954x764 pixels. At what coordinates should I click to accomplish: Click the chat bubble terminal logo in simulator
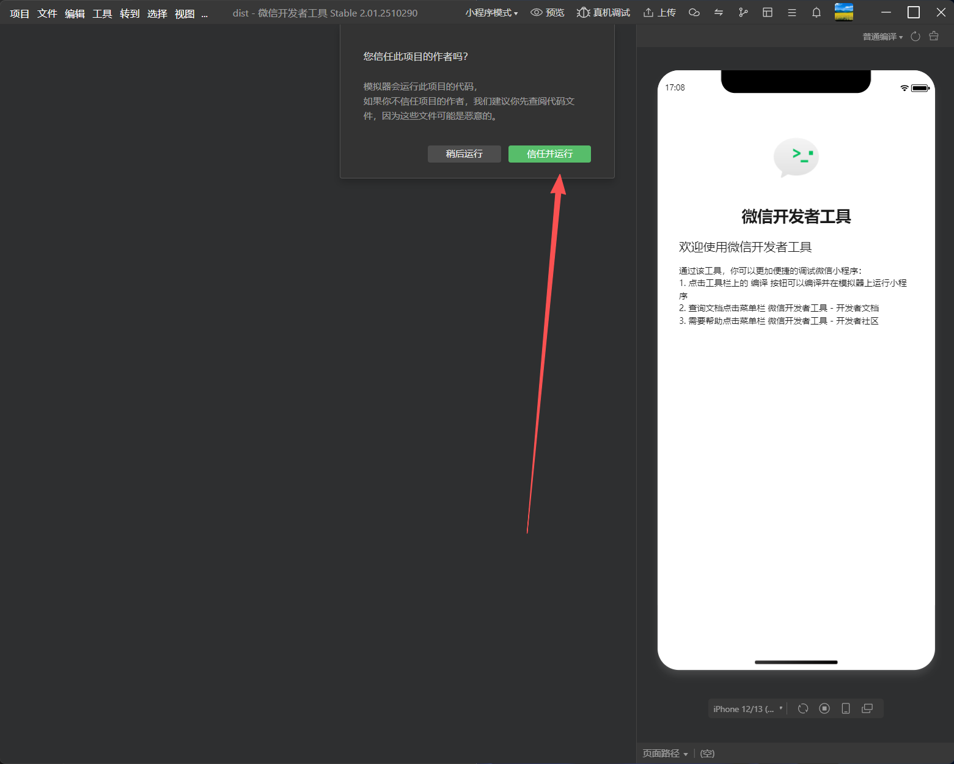point(796,158)
